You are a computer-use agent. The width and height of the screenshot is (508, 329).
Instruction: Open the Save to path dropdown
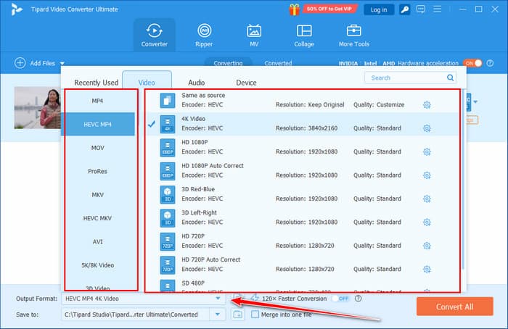pyautogui.click(x=217, y=315)
